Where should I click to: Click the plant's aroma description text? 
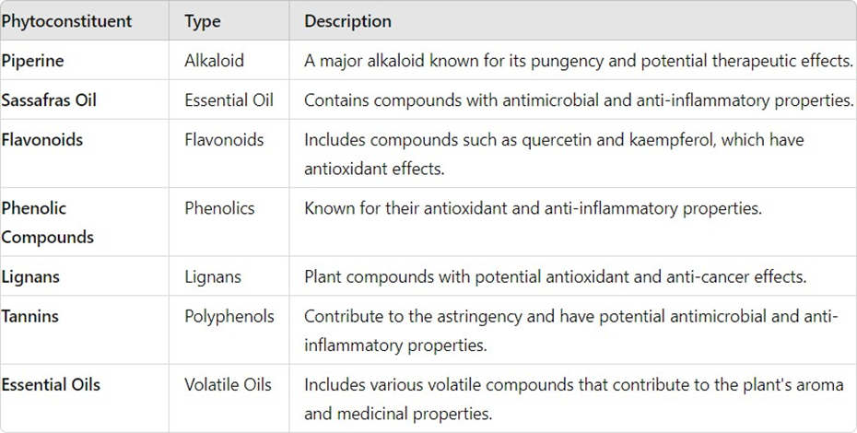tap(573, 398)
